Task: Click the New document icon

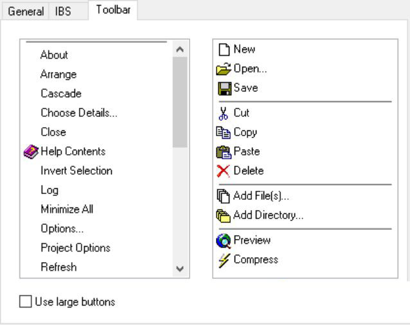Action: click(224, 49)
